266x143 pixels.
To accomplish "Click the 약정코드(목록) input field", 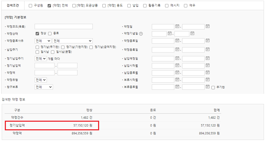I will (64, 27).
